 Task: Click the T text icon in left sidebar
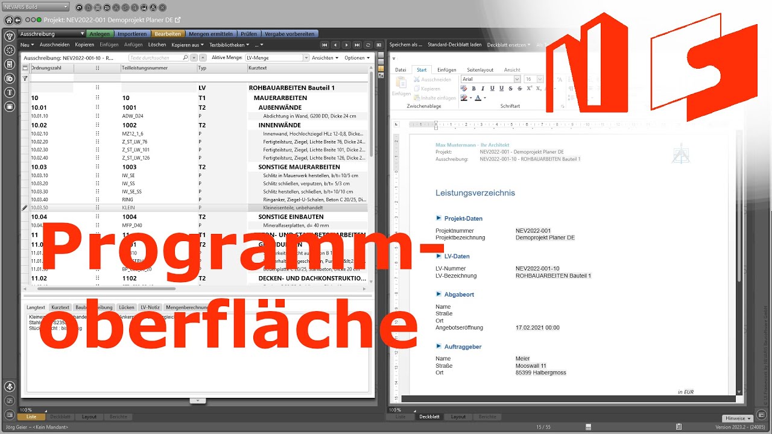[x=10, y=92]
